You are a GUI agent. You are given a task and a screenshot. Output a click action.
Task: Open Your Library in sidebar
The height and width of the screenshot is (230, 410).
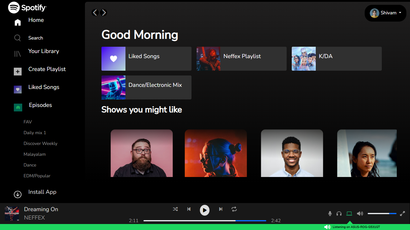coord(44,51)
